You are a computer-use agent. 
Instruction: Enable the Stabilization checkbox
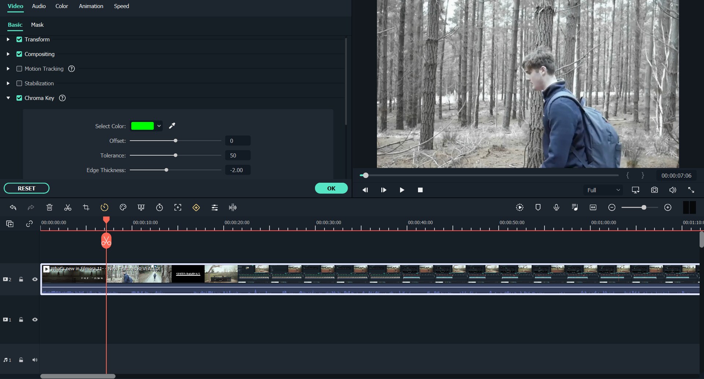coord(19,83)
